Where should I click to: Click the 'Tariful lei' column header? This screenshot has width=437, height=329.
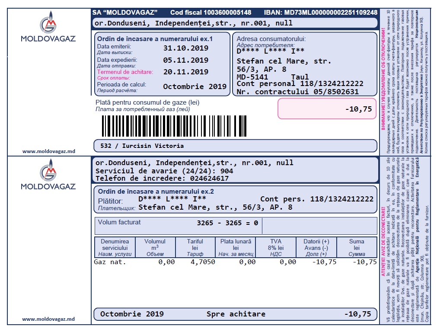[195, 248]
